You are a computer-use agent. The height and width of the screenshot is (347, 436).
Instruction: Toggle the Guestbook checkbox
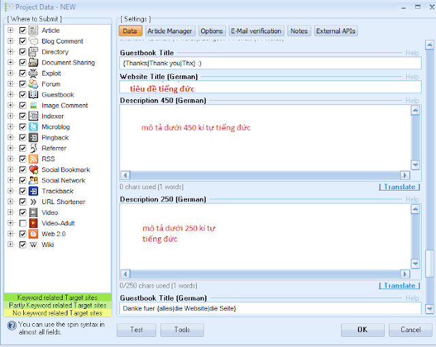click(x=22, y=95)
